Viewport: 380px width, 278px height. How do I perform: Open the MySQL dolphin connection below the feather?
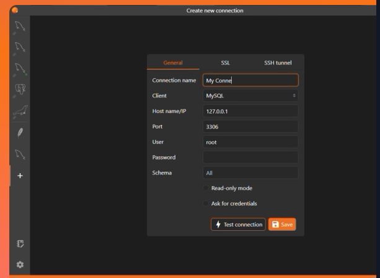20,155
